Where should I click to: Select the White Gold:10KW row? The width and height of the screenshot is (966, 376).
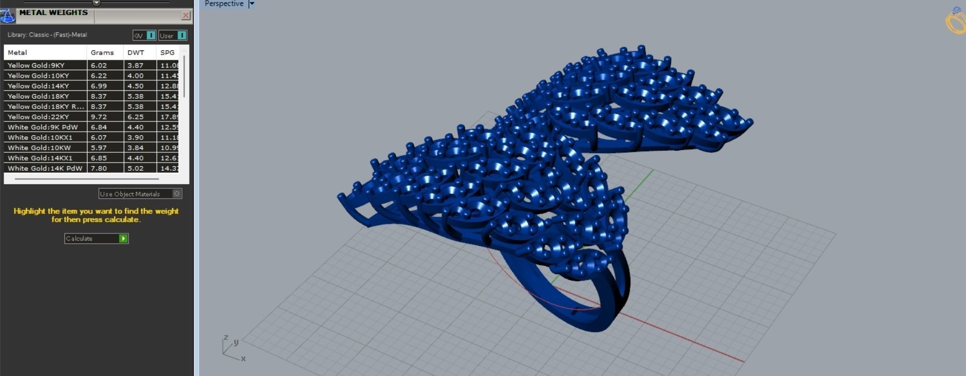(x=91, y=148)
